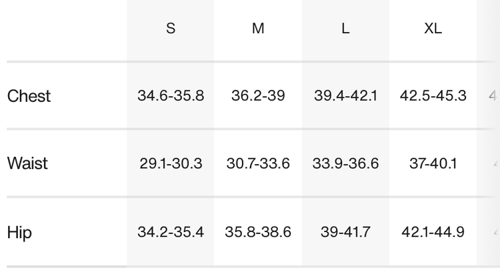Click chest value 39.4-42.1 for size L

tap(345, 96)
